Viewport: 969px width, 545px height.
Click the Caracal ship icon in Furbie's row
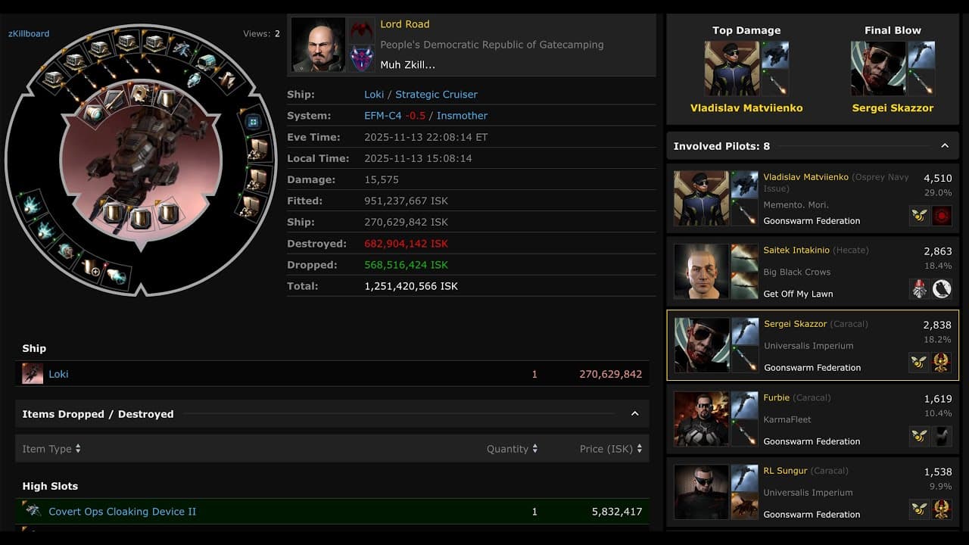[x=745, y=405]
